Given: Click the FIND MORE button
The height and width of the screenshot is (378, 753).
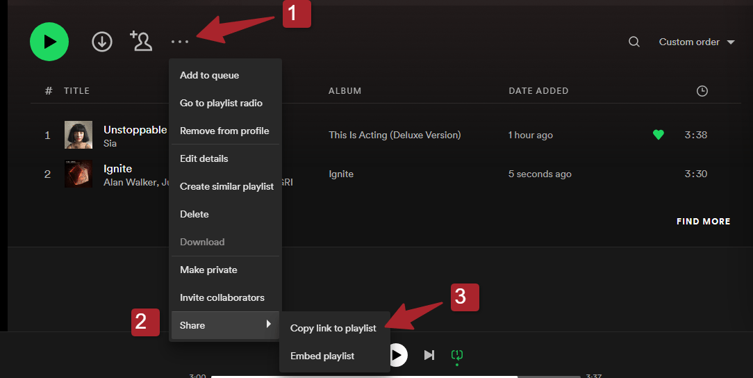Looking at the screenshot, I should click(703, 222).
